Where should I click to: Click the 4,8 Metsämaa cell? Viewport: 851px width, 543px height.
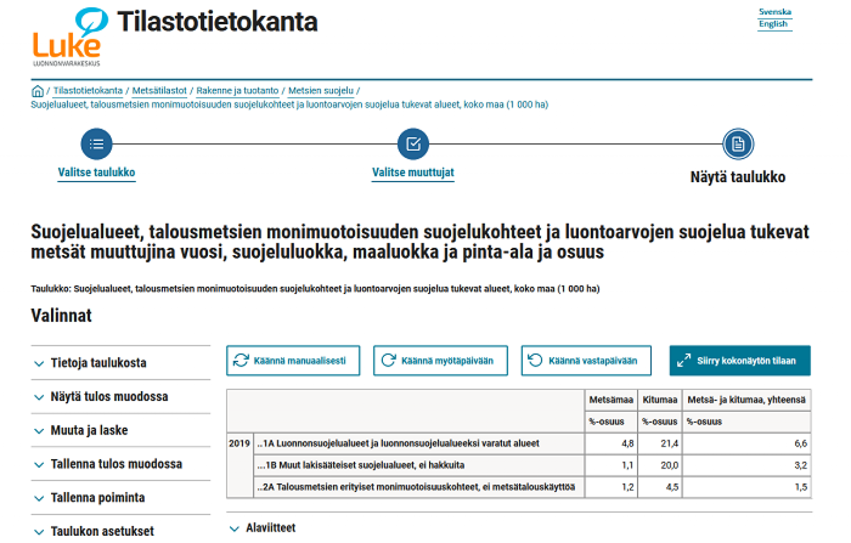point(611,444)
